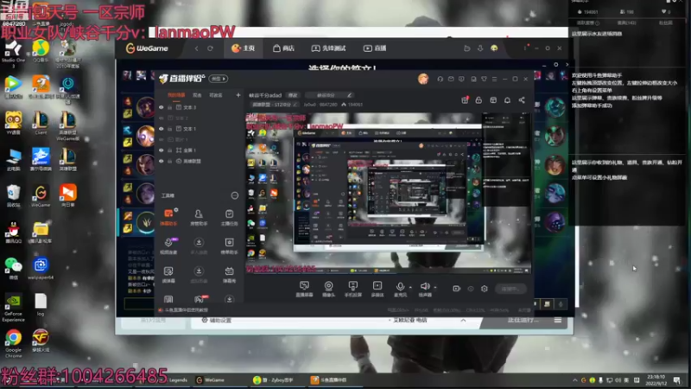691x389 pixels.
Task: Click the WeGame bottom-right launch game button
Action: (x=523, y=320)
